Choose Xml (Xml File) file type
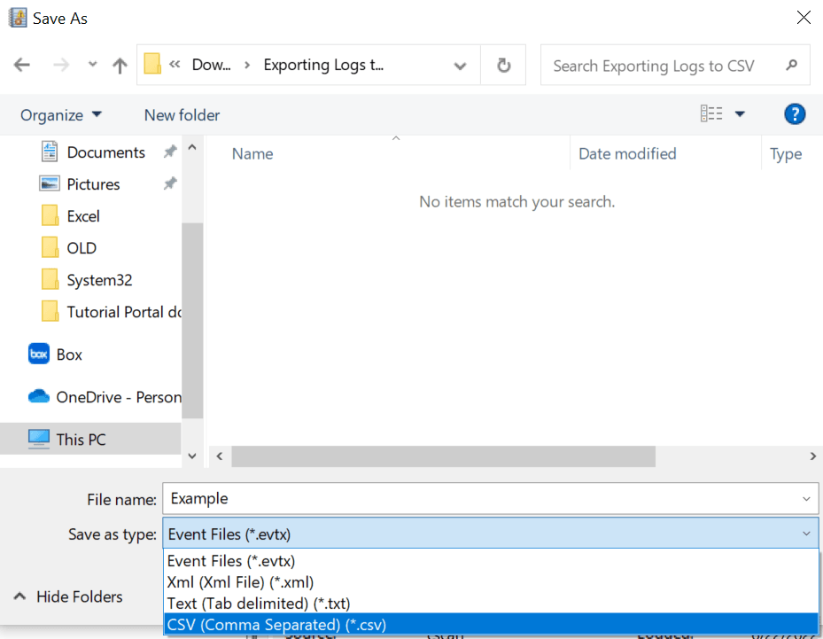This screenshot has height=639, width=823. pos(238,582)
